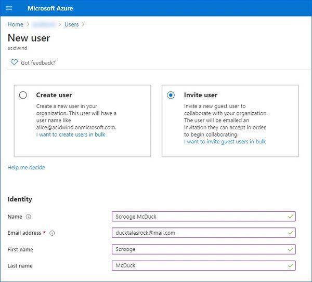The width and height of the screenshot is (312, 282).
Task: Click the checkmark in First name field
Action: click(x=291, y=249)
